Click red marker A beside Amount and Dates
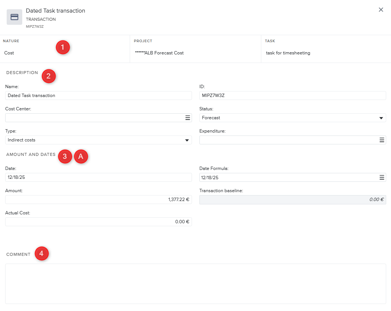Viewport: 391px width, 311px height. [x=81, y=157]
